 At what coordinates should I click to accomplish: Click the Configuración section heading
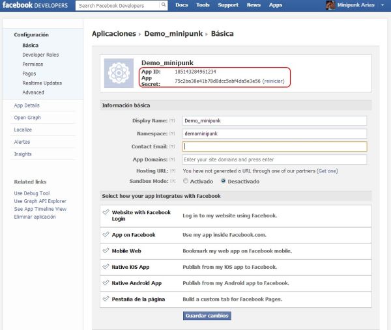(x=31, y=34)
